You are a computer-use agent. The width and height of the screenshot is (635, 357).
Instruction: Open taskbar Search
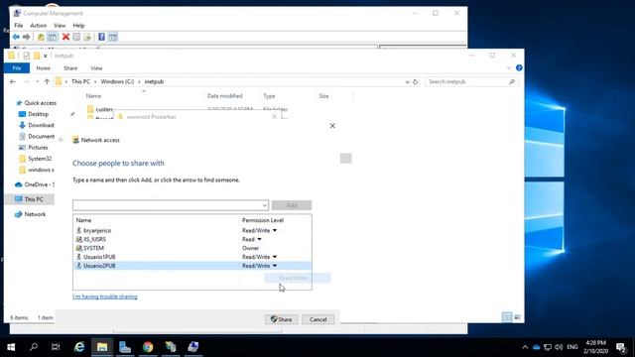pyautogui.click(x=34, y=347)
